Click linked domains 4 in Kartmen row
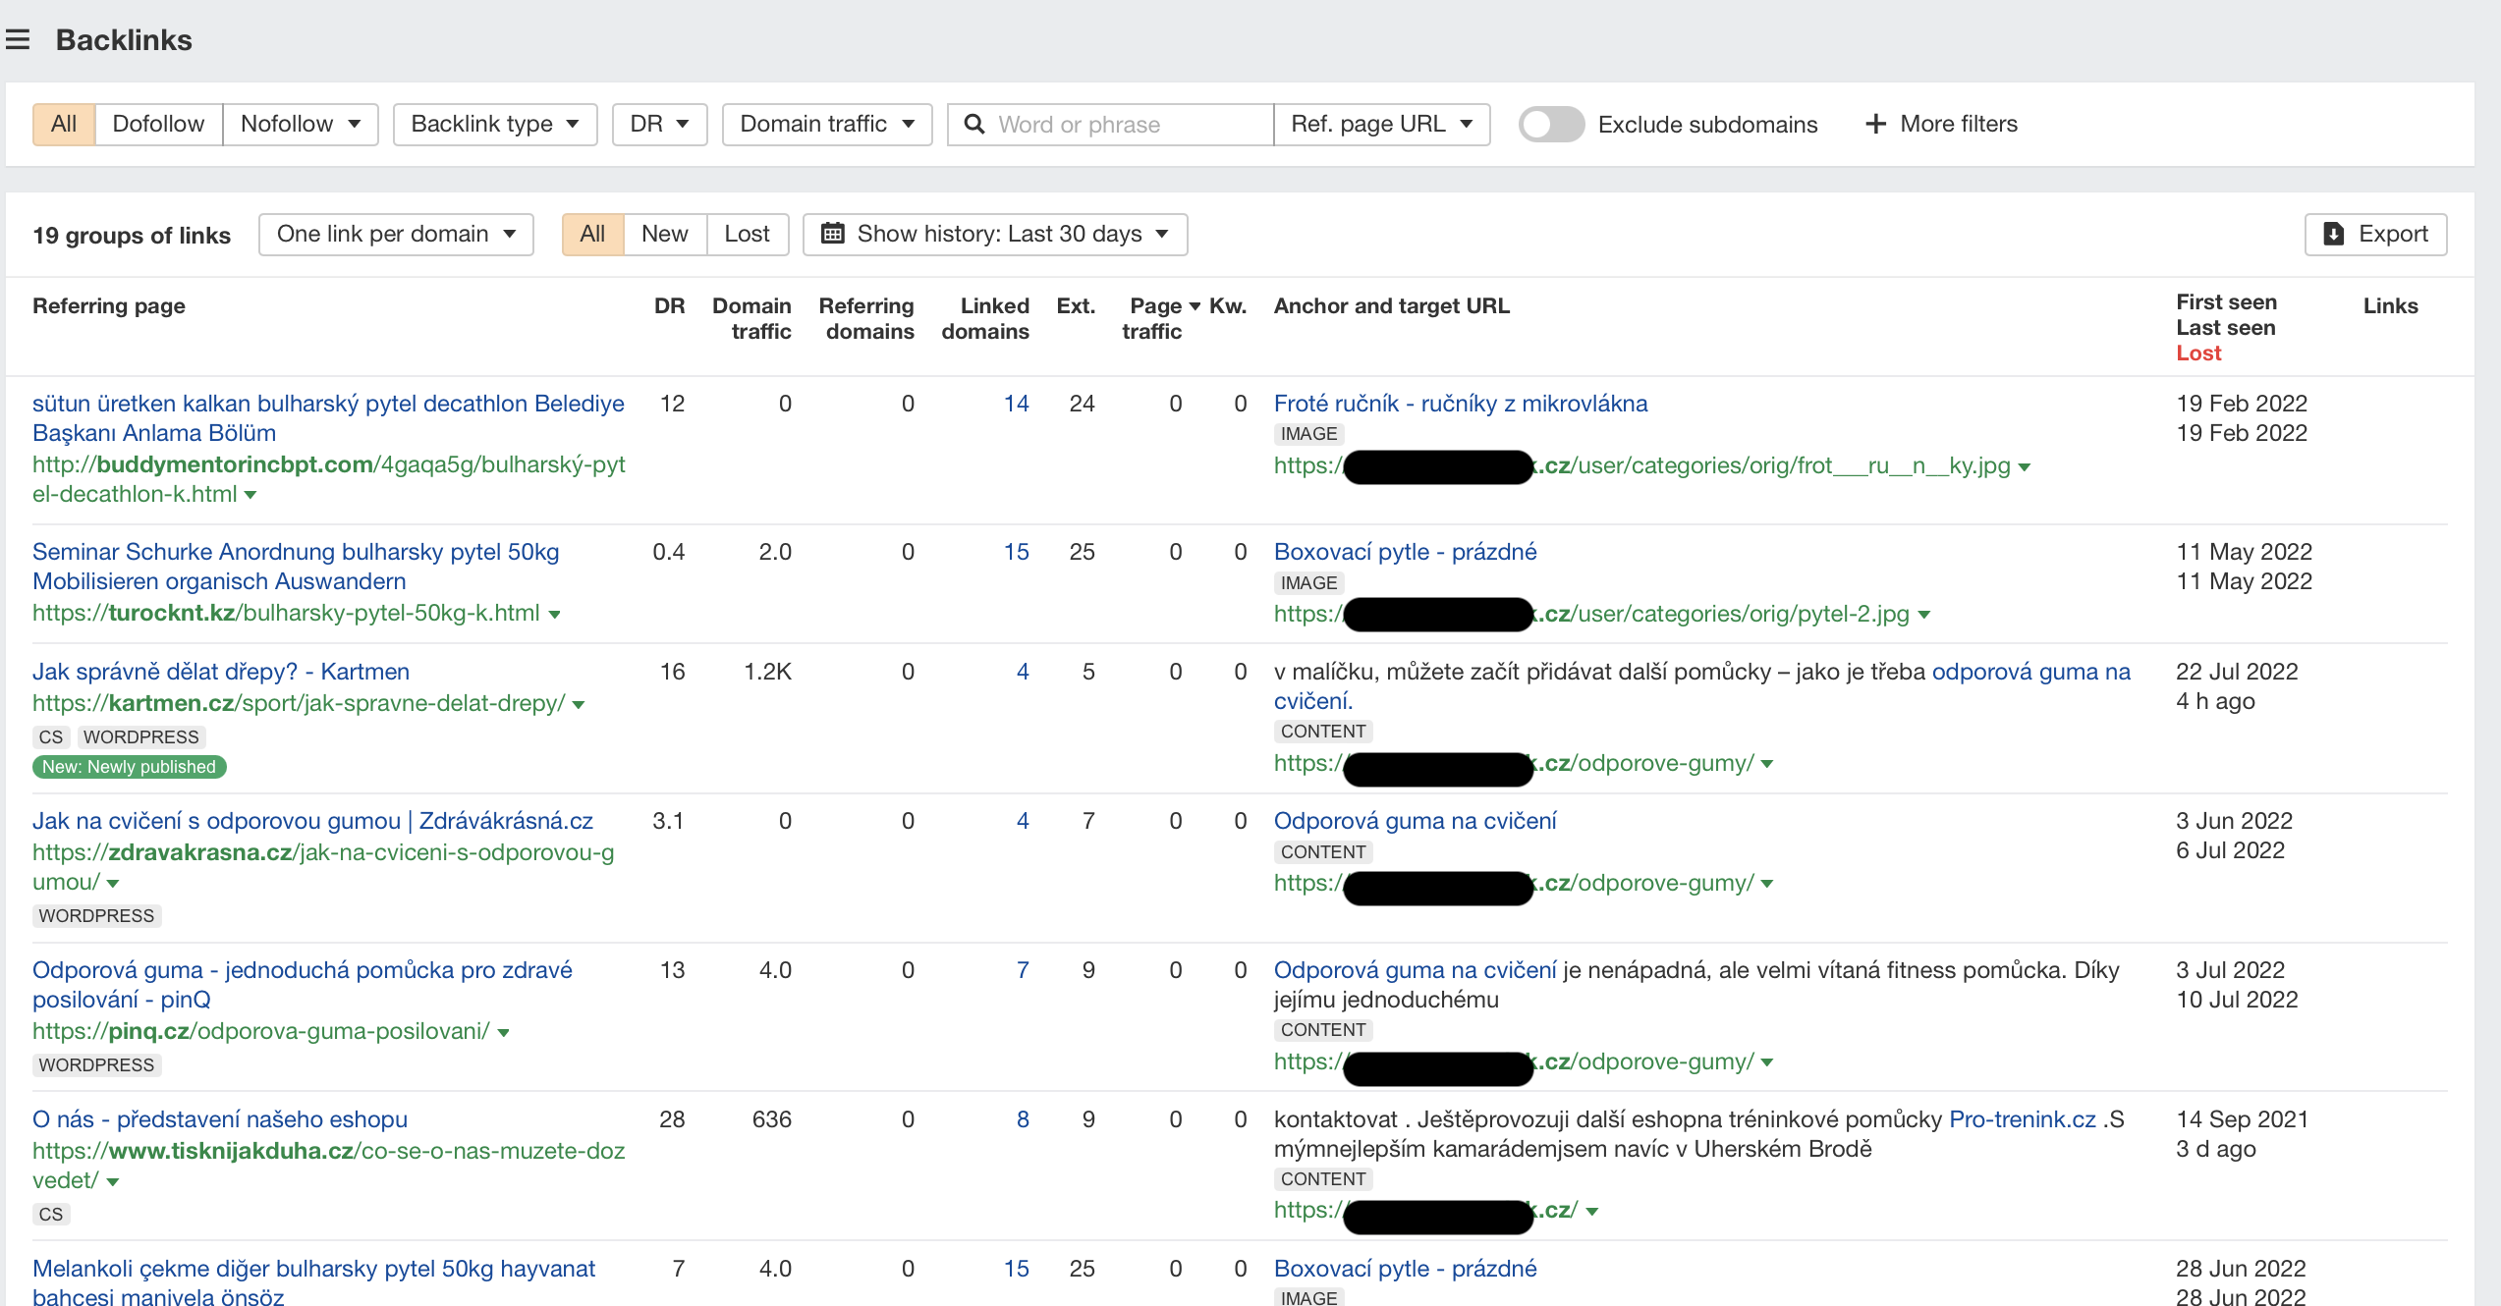 click(1023, 672)
